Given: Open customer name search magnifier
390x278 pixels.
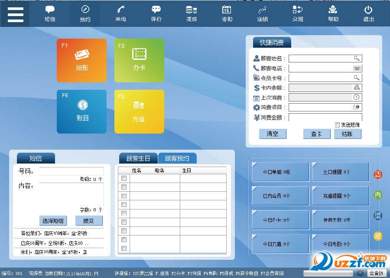Looking at the screenshot, I should [x=357, y=59].
